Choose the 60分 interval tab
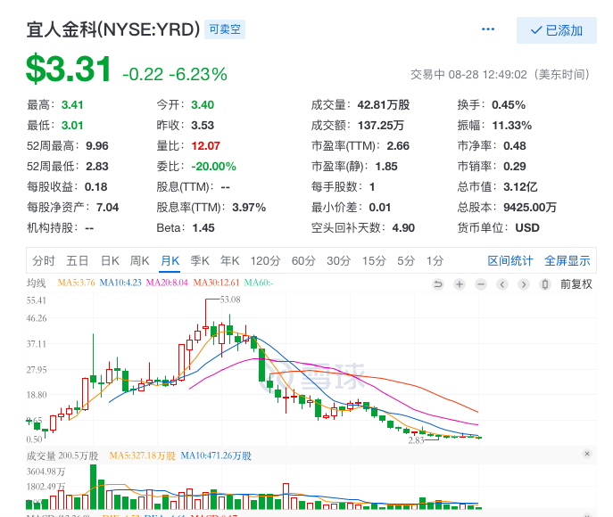The height and width of the screenshot is (517, 613). click(303, 261)
